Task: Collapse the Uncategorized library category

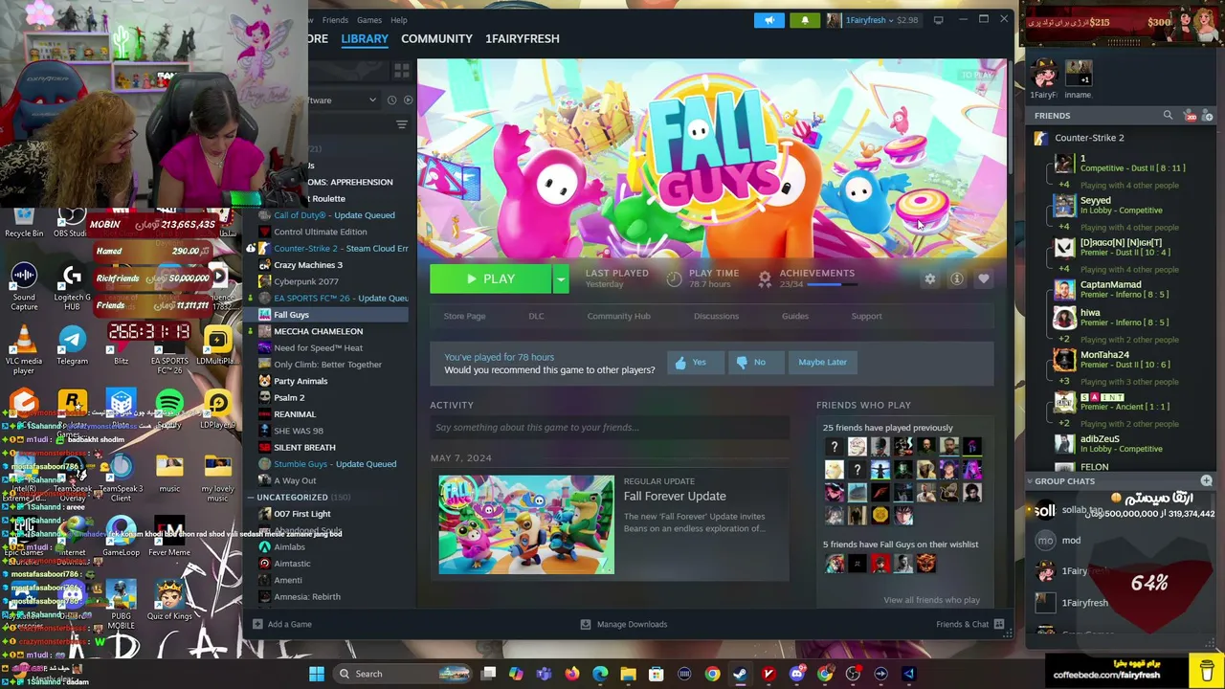Action: click(250, 498)
